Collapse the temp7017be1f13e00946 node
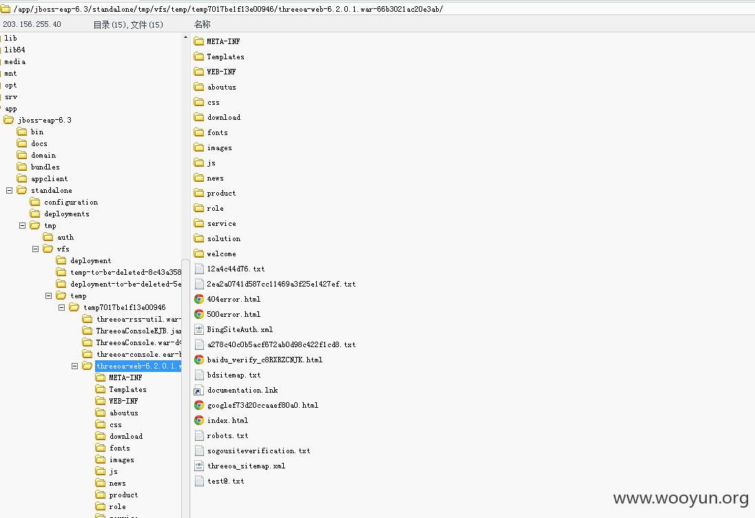The image size is (755, 518). click(61, 307)
